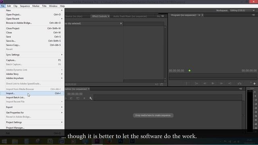The width and height of the screenshot is (258, 145).
Task: Open the Workspace dropdown (Editing CS5.5)
Action: pos(242,10)
